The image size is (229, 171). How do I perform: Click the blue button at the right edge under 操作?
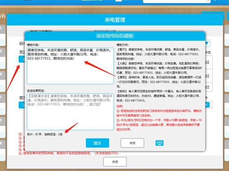click(x=208, y=105)
